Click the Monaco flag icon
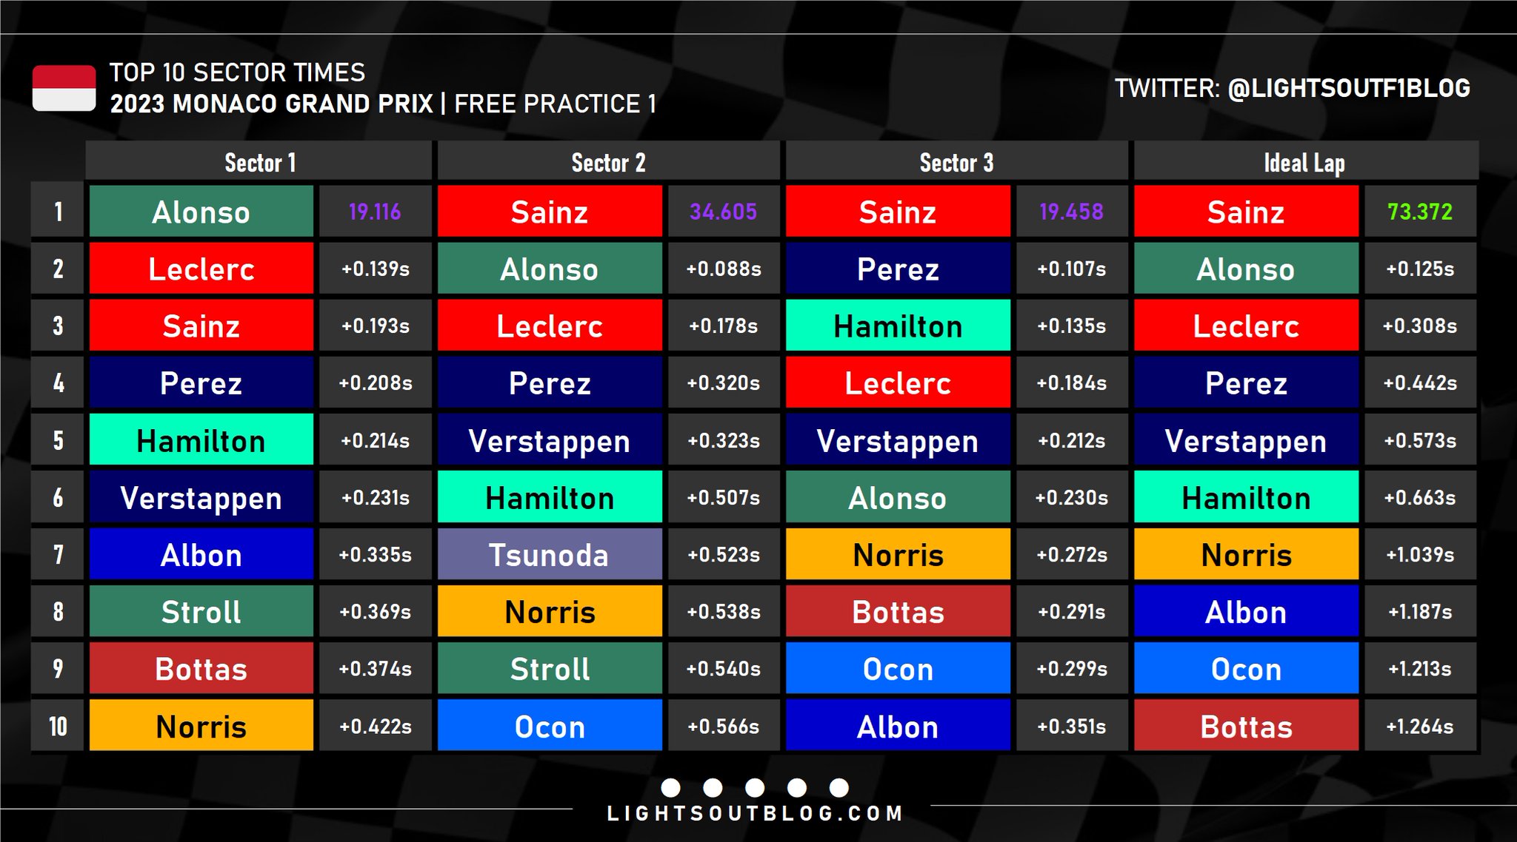Viewport: 1517px width, 842px height. (64, 88)
